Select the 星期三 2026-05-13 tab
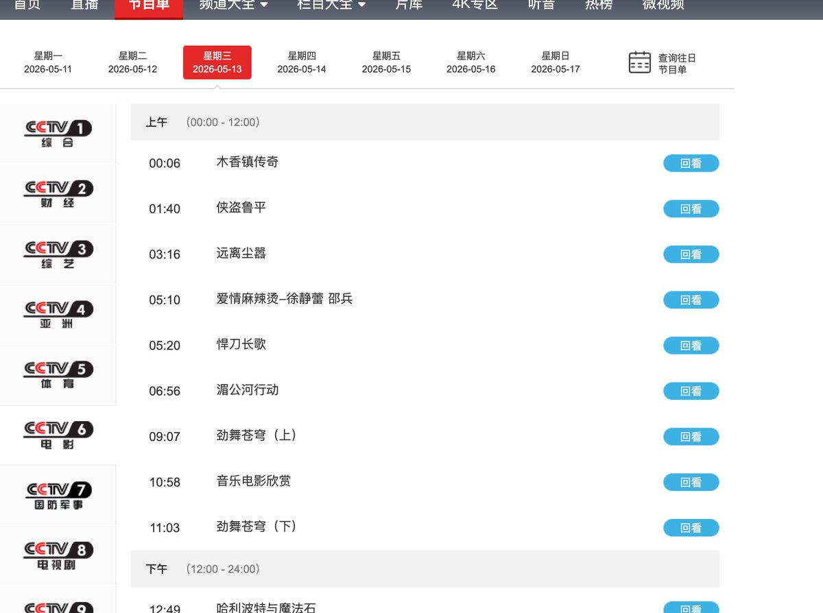The height and width of the screenshot is (613, 823). pos(217,62)
